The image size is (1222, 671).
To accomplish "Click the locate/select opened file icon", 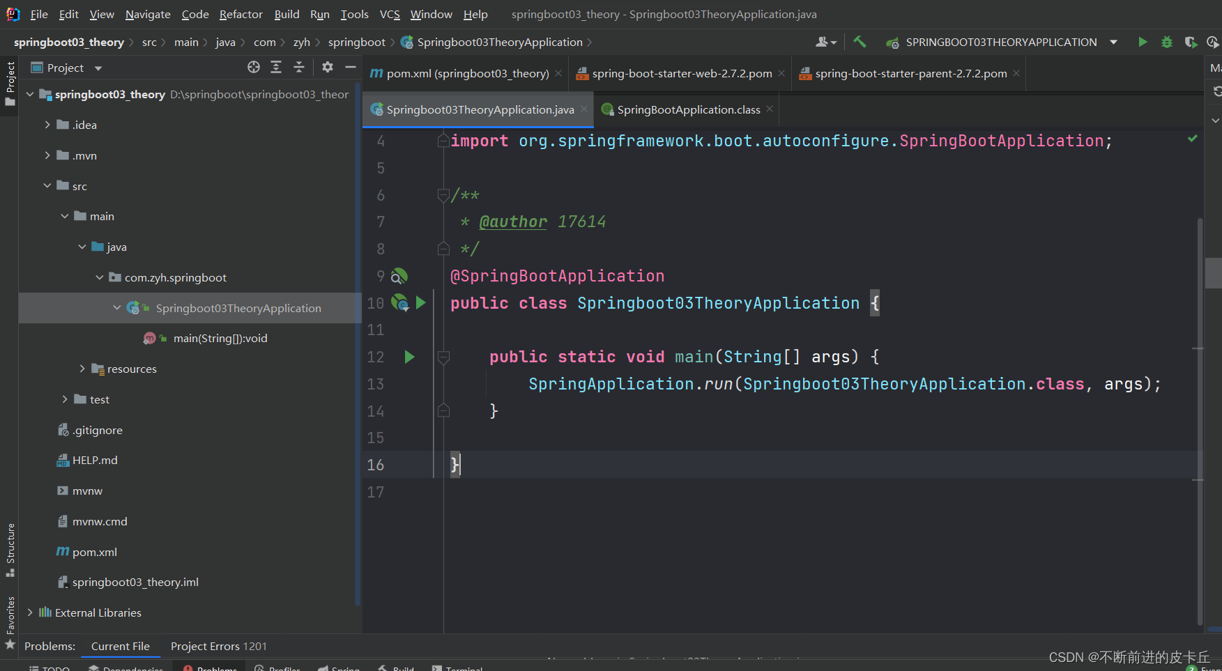I will [x=254, y=67].
